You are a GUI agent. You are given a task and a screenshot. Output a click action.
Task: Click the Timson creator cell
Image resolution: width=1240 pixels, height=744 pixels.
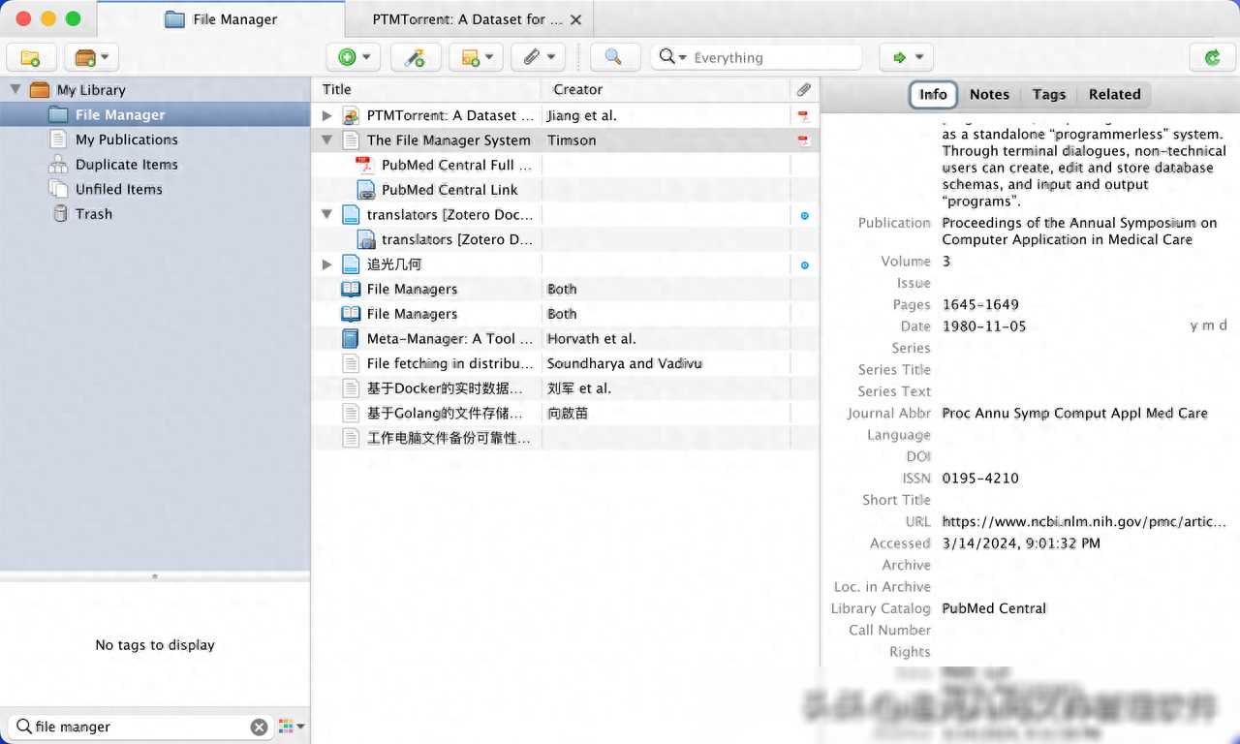pos(572,140)
